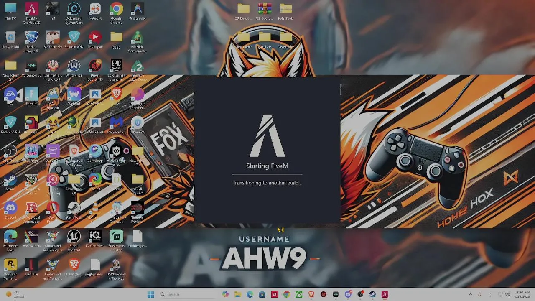Viewport: 535px width, 301px height.
Task: Click the microphone icon in system tray
Action: point(479,294)
